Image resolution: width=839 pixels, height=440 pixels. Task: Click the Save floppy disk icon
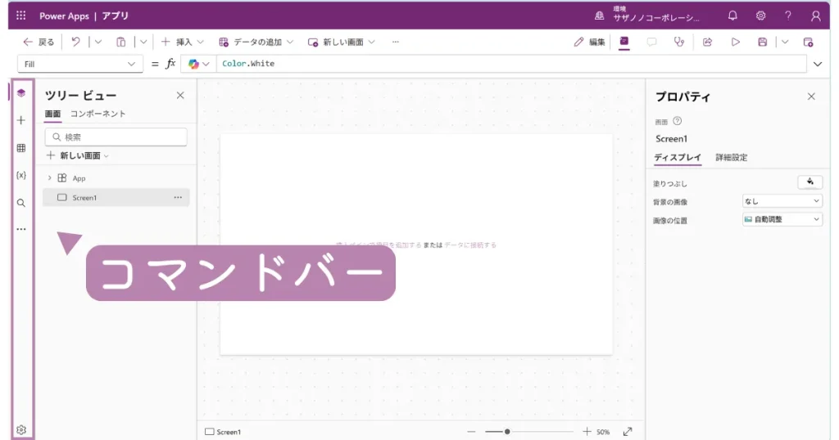[x=762, y=42]
